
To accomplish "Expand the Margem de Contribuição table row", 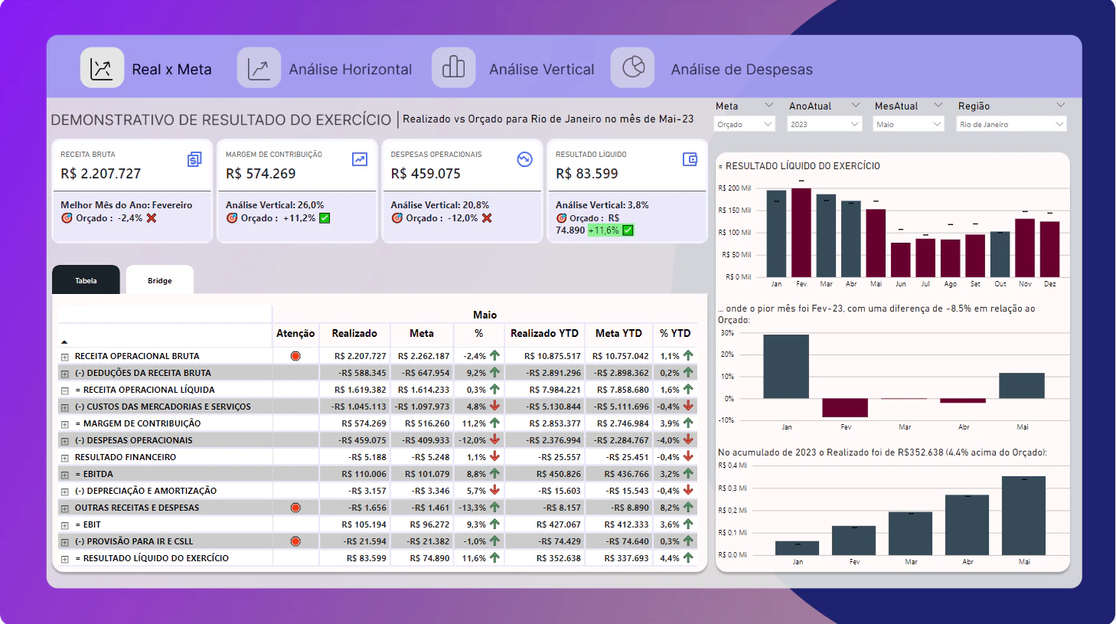I will [x=65, y=424].
